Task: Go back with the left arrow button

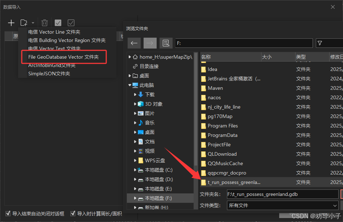Action: coord(134,43)
